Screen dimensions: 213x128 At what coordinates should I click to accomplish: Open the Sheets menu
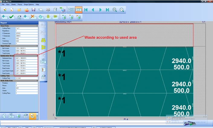point(14,5)
